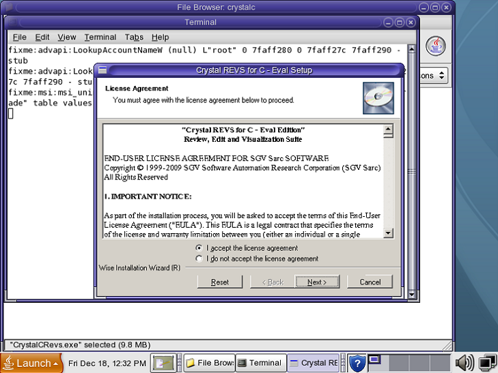Cancel the Crystal REVS setup
Image resolution: width=498 pixels, height=373 pixels.
(x=370, y=282)
